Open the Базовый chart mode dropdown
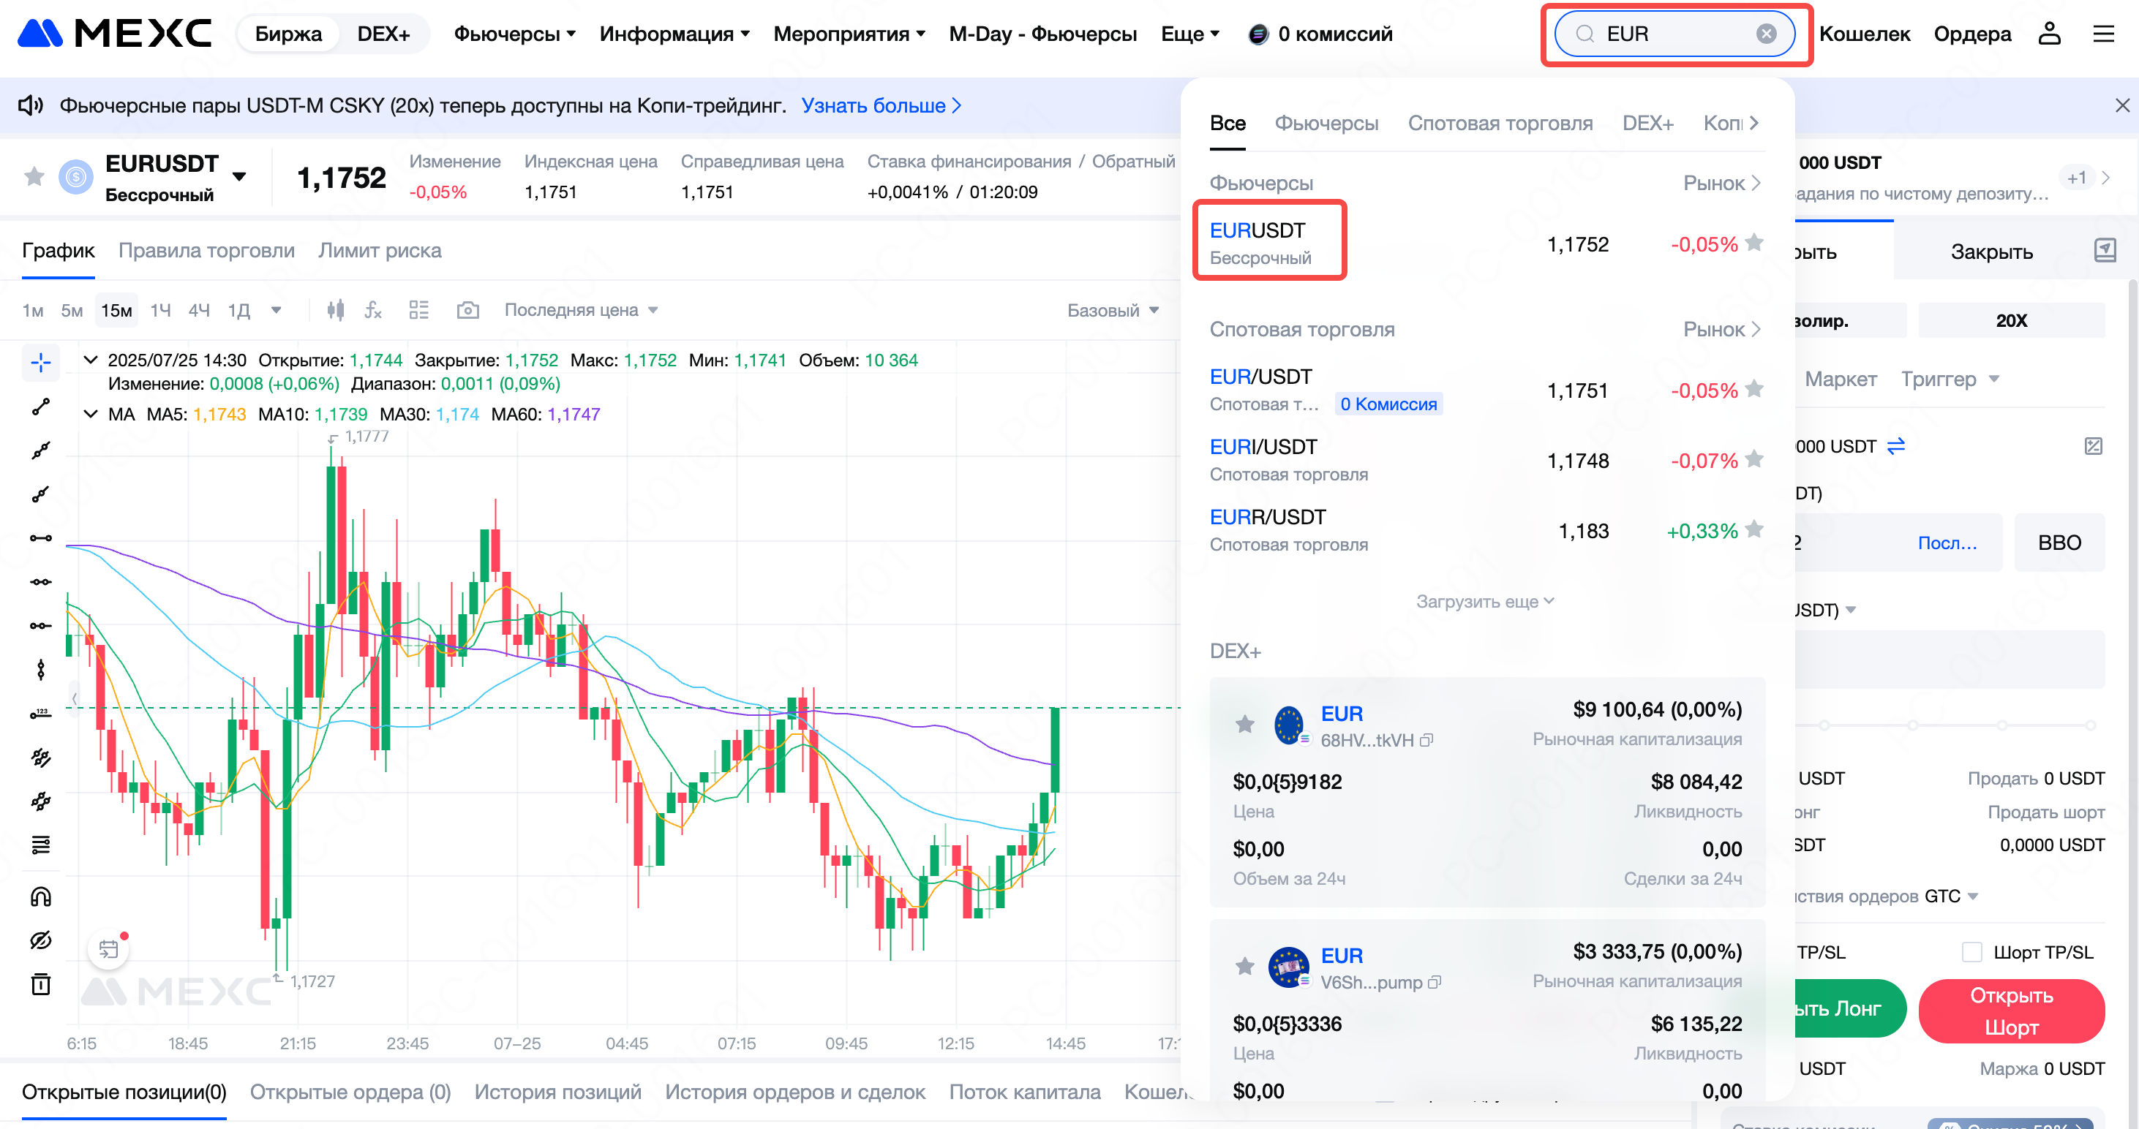This screenshot has height=1129, width=2139. (1113, 311)
